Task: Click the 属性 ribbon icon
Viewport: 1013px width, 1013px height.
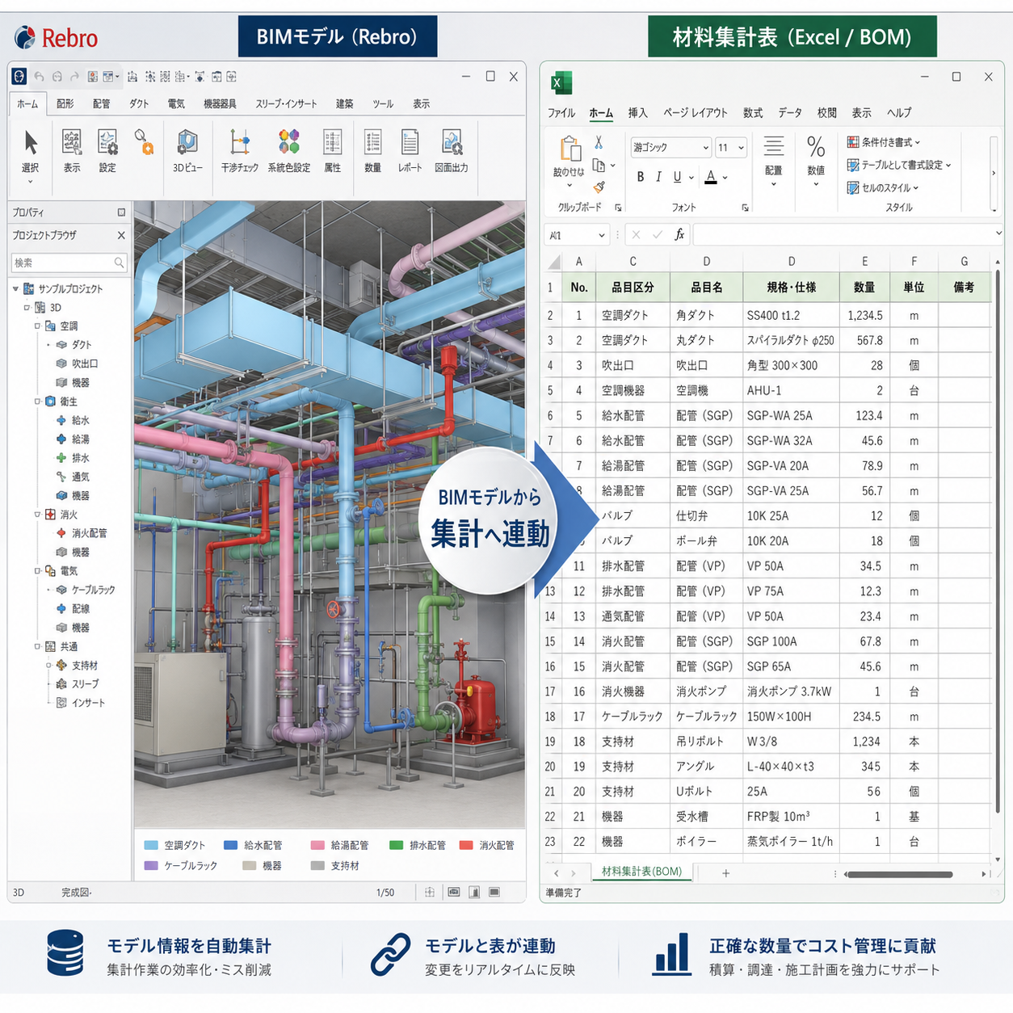Action: 333,151
